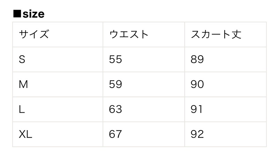
Task: Click waist value 59
Action: click(x=115, y=85)
